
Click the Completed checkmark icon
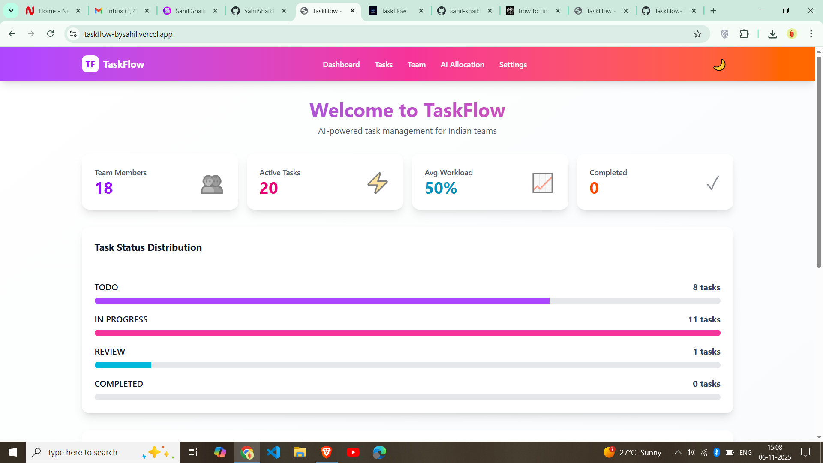pyautogui.click(x=712, y=183)
